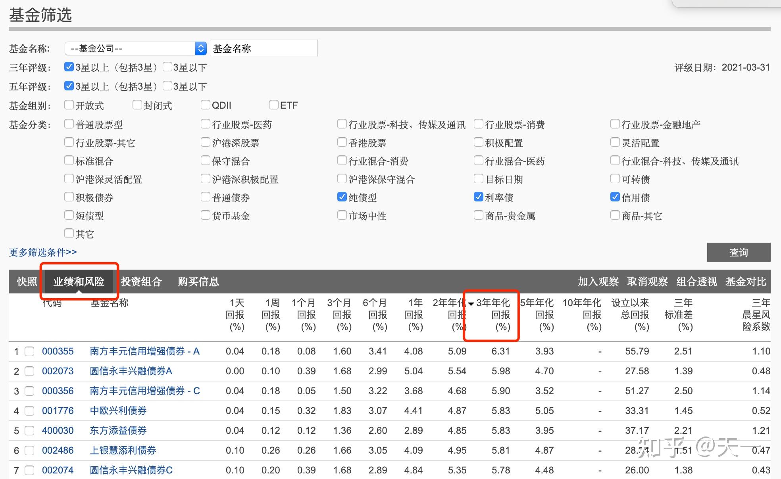Click 取消观察 action
This screenshot has width=781, height=479.
click(647, 282)
